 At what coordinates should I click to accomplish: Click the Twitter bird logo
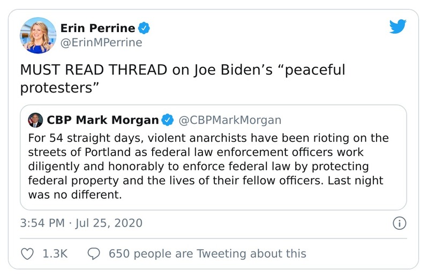(x=398, y=26)
